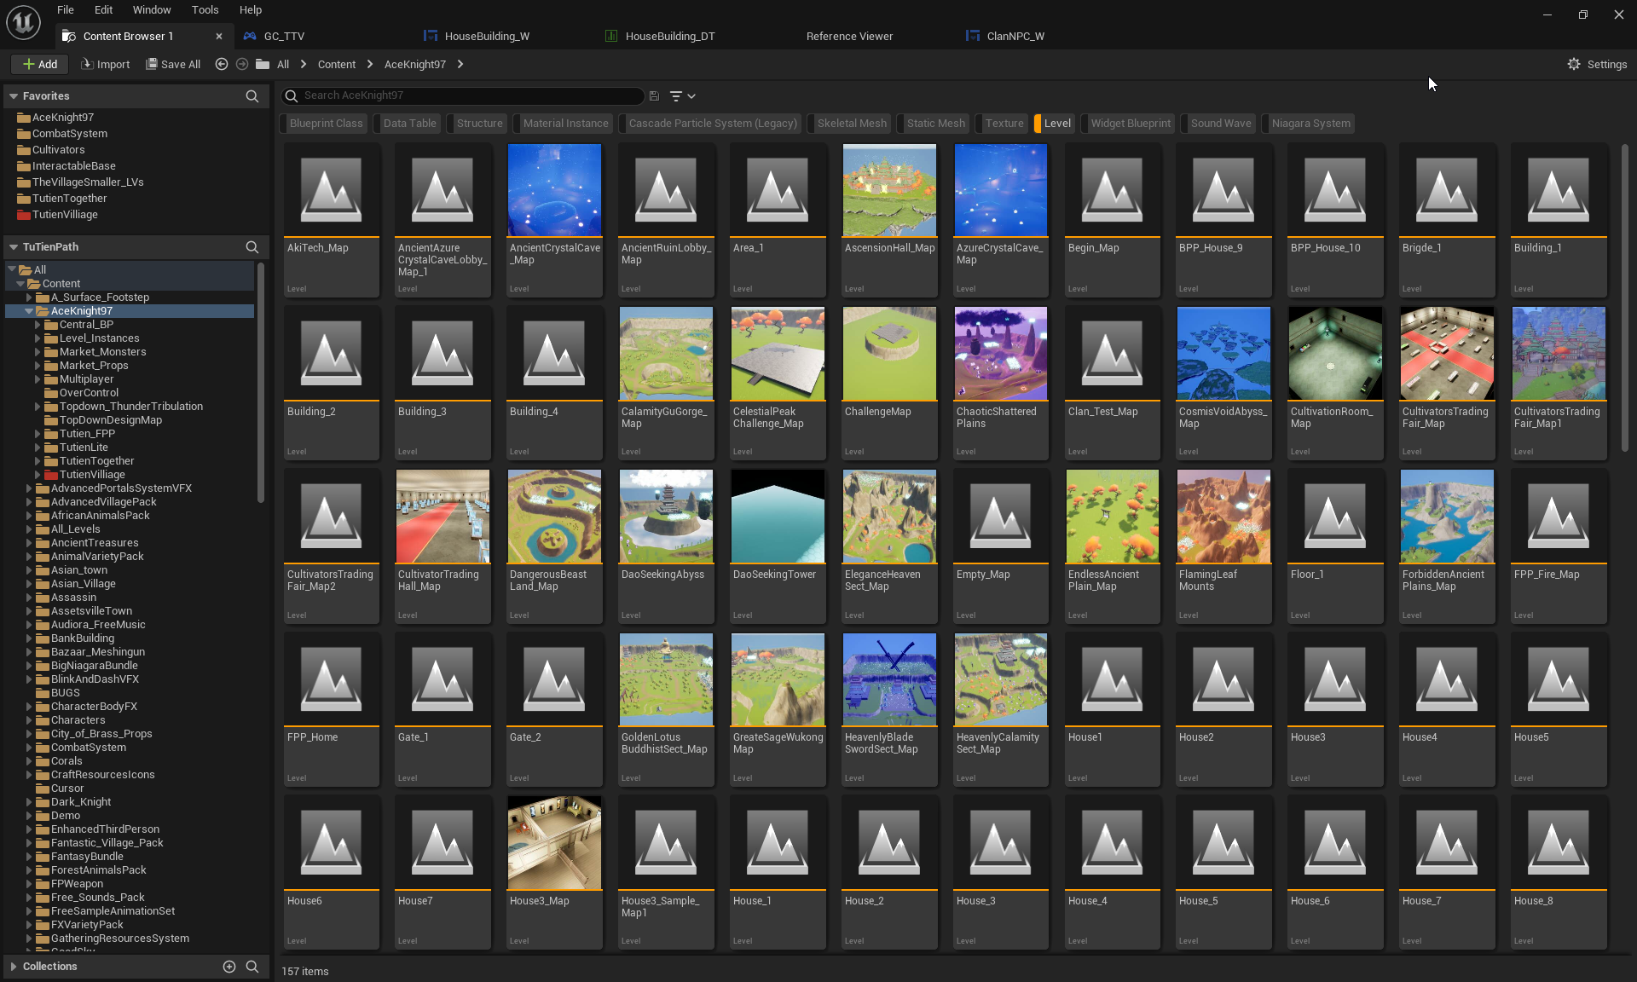The height and width of the screenshot is (982, 1637).
Task: Click search icon in Favorites panel
Action: 252,96
